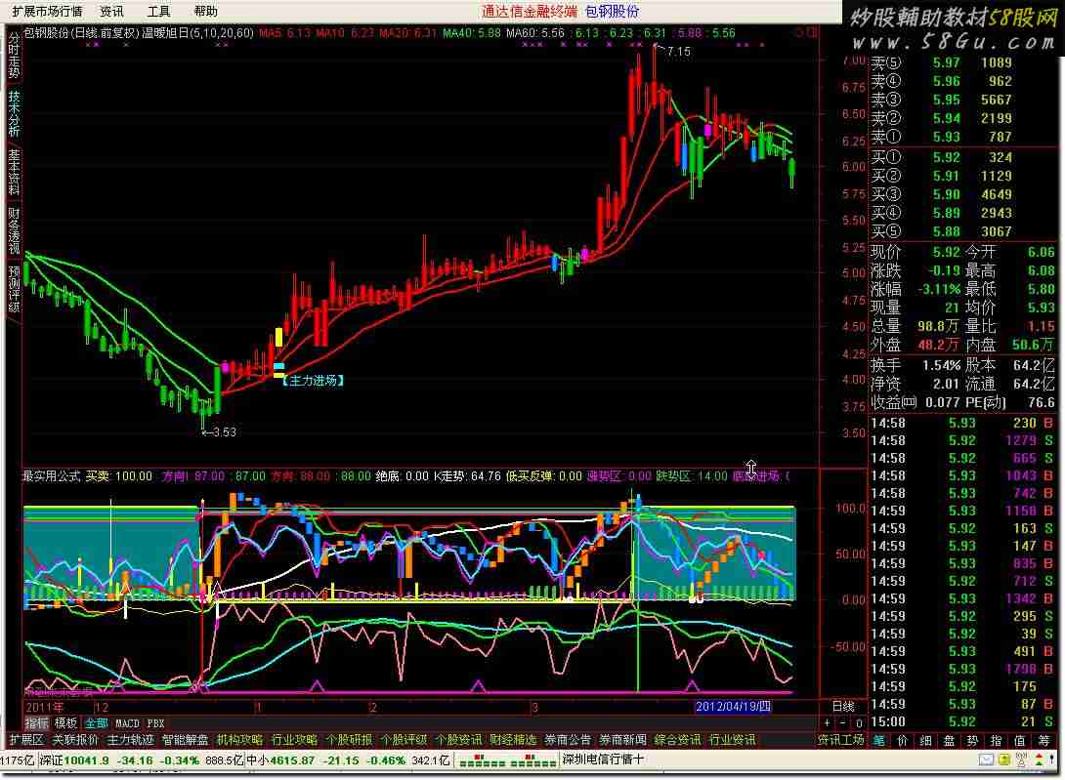Click the chart title 包钢股份(日线,前复权)
Screen dimensions: 1065x780
(x=81, y=33)
